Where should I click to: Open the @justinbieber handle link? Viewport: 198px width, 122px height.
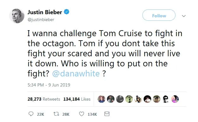pos(41,20)
